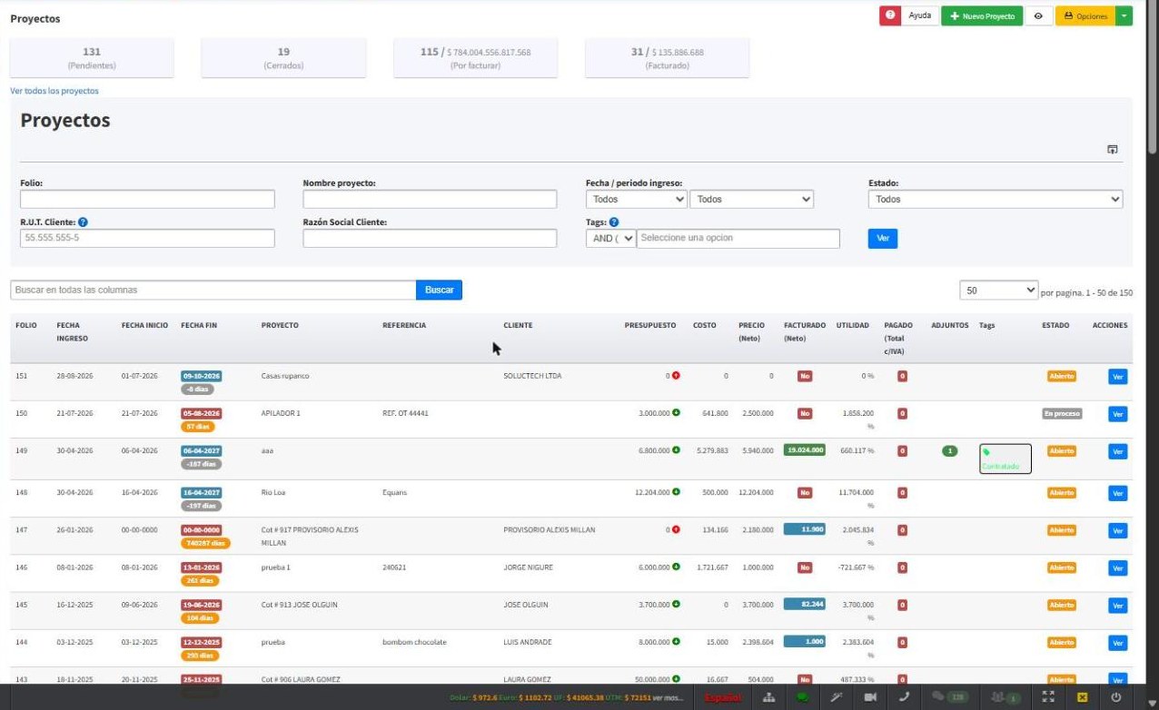Viewport: 1159px width, 710px height.
Task: Click facturado amount 19.024.000 badge
Action: tap(805, 449)
